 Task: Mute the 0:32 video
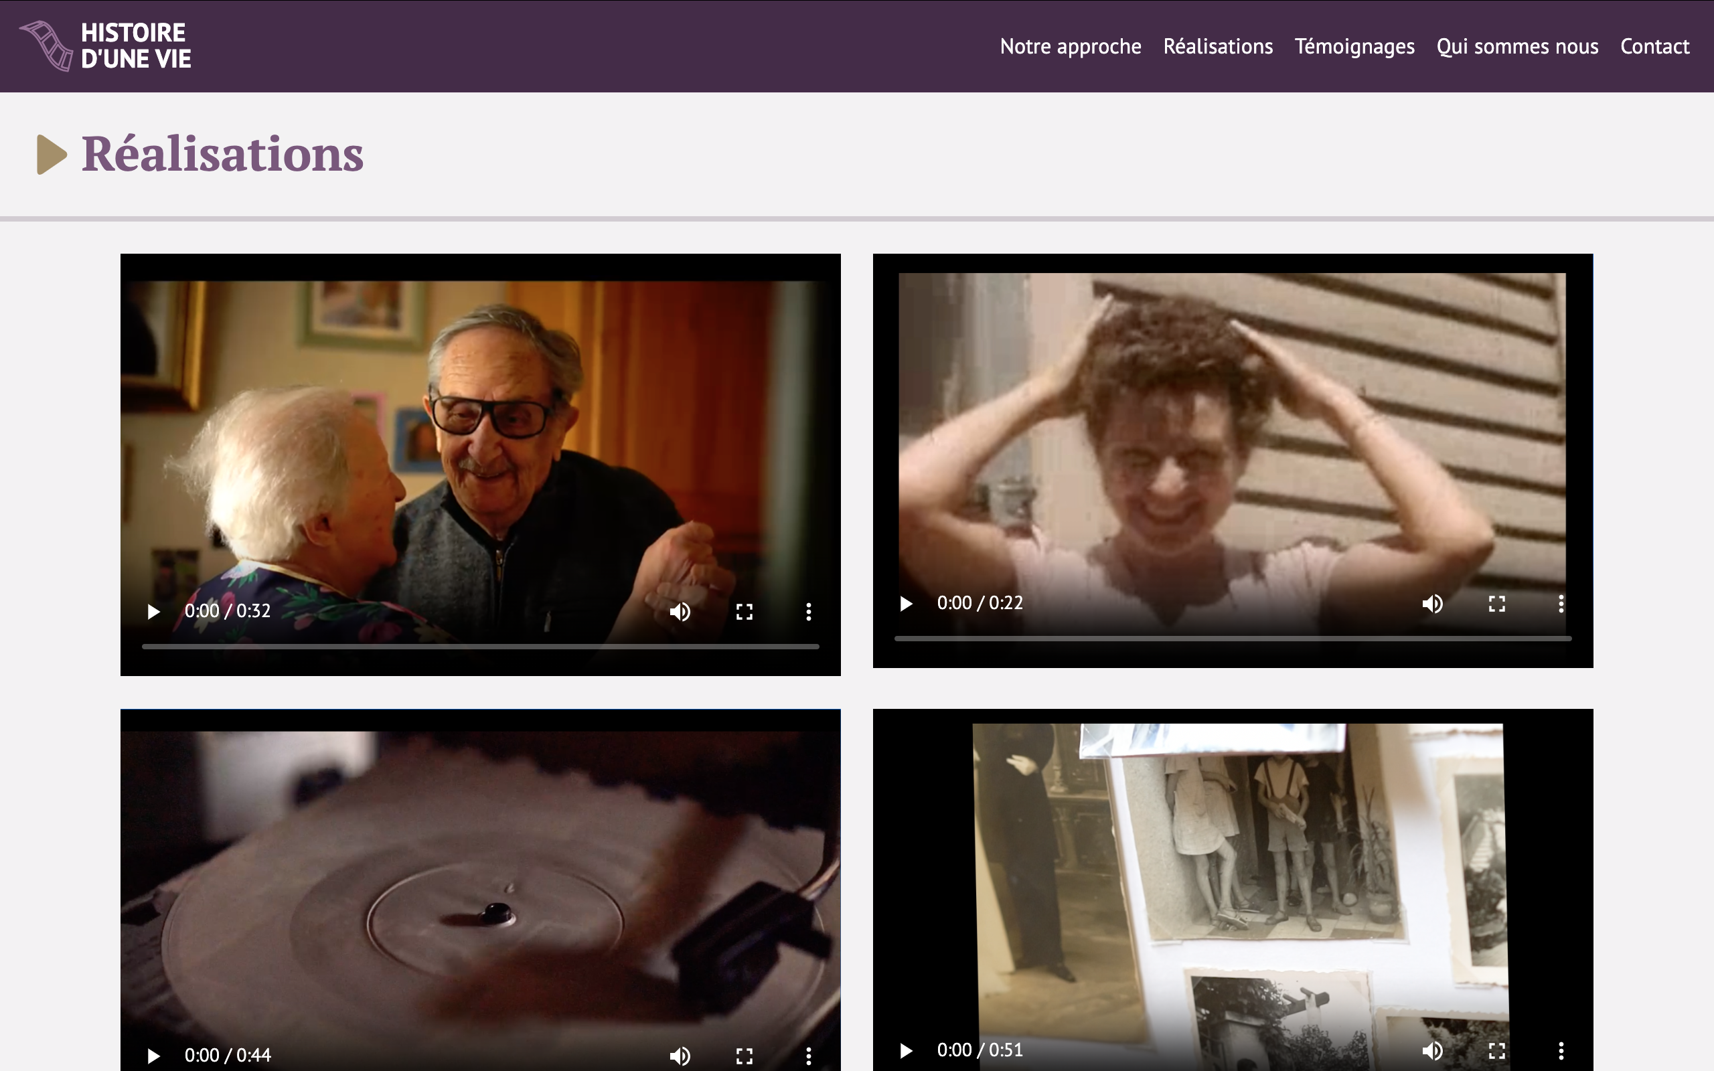(x=680, y=611)
